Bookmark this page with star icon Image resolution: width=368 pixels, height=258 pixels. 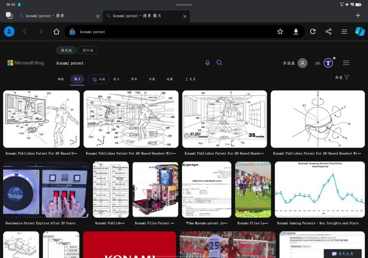(280, 32)
